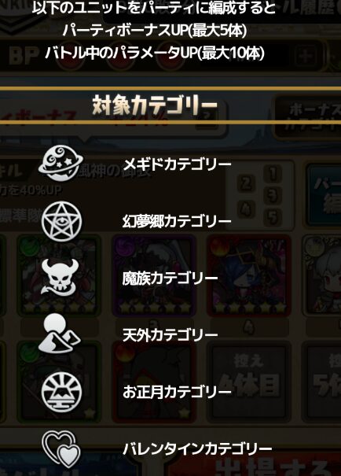341x476 pixels.
Task: Tap the planet icon for メギドカテゴリー
Action: pos(61,164)
